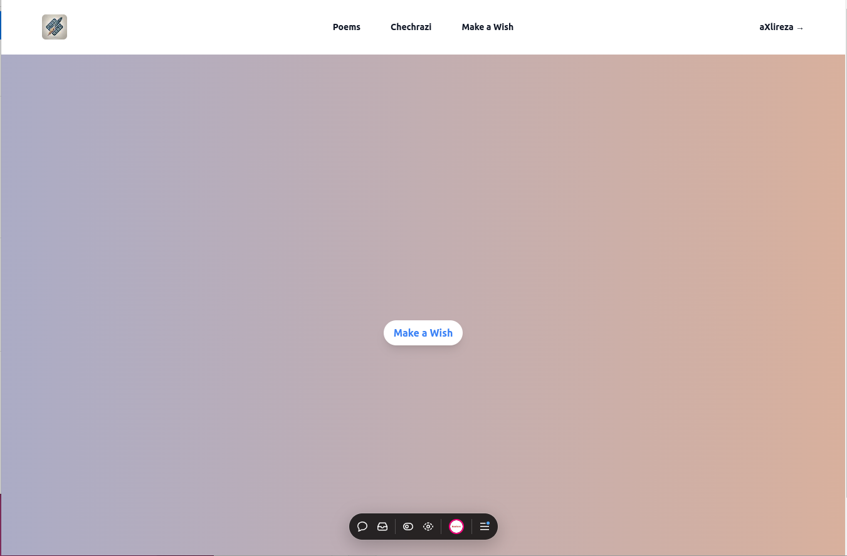
Task: Open the hamburger menu with blue dot
Action: pyautogui.click(x=485, y=527)
